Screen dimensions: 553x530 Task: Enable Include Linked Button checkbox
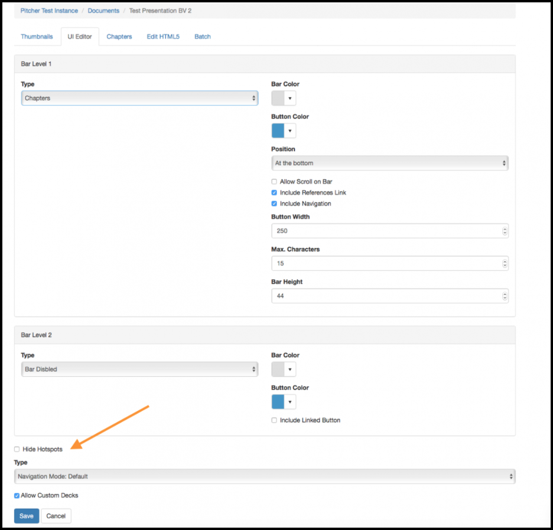tap(274, 420)
